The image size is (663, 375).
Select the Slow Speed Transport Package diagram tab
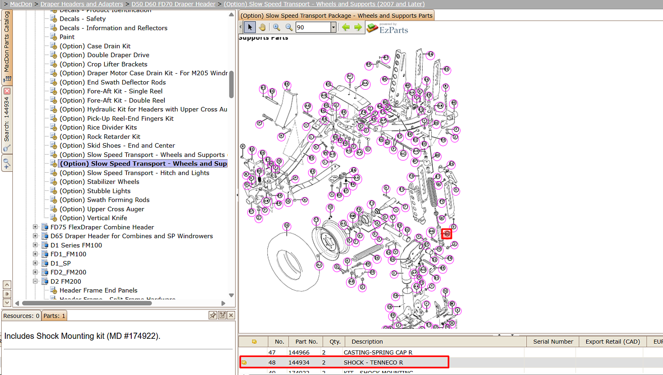tap(336, 15)
